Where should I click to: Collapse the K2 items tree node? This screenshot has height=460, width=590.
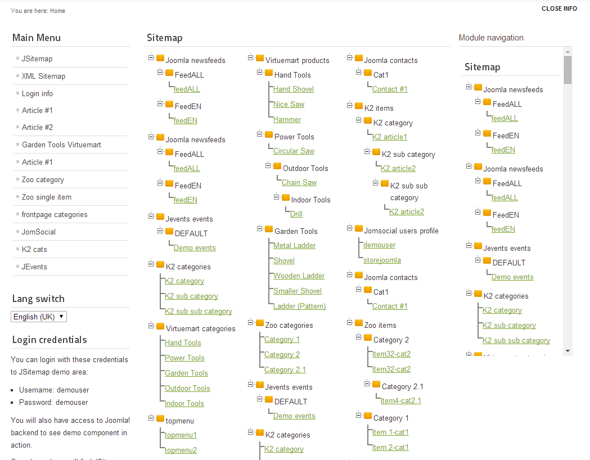[x=350, y=106]
